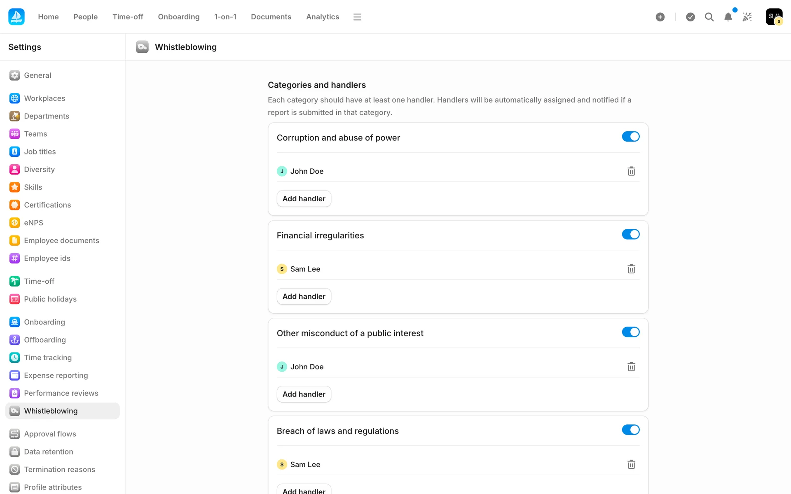Image resolution: width=791 pixels, height=494 pixels.
Task: Open Approval flows settings page
Action: pos(50,434)
